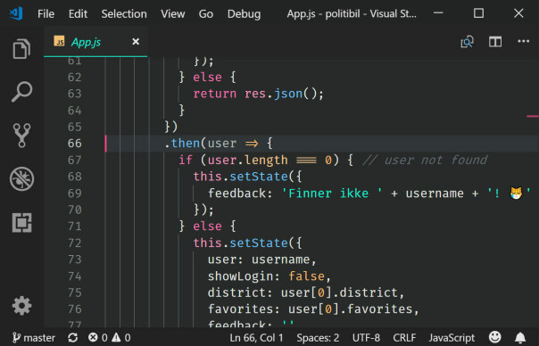Click the red marker in overview ruler
This screenshot has width=539, height=346.
(533, 116)
